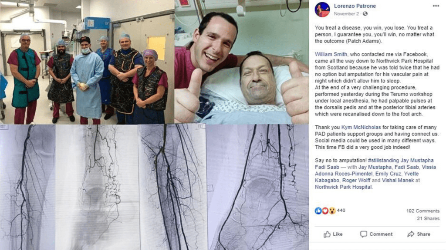Click the red heart reaction icon
This screenshot has width=446, height=250.
[x=325, y=211]
